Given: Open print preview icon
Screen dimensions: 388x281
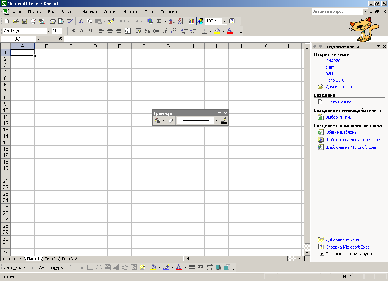Looking at the screenshot, I should point(61,21).
